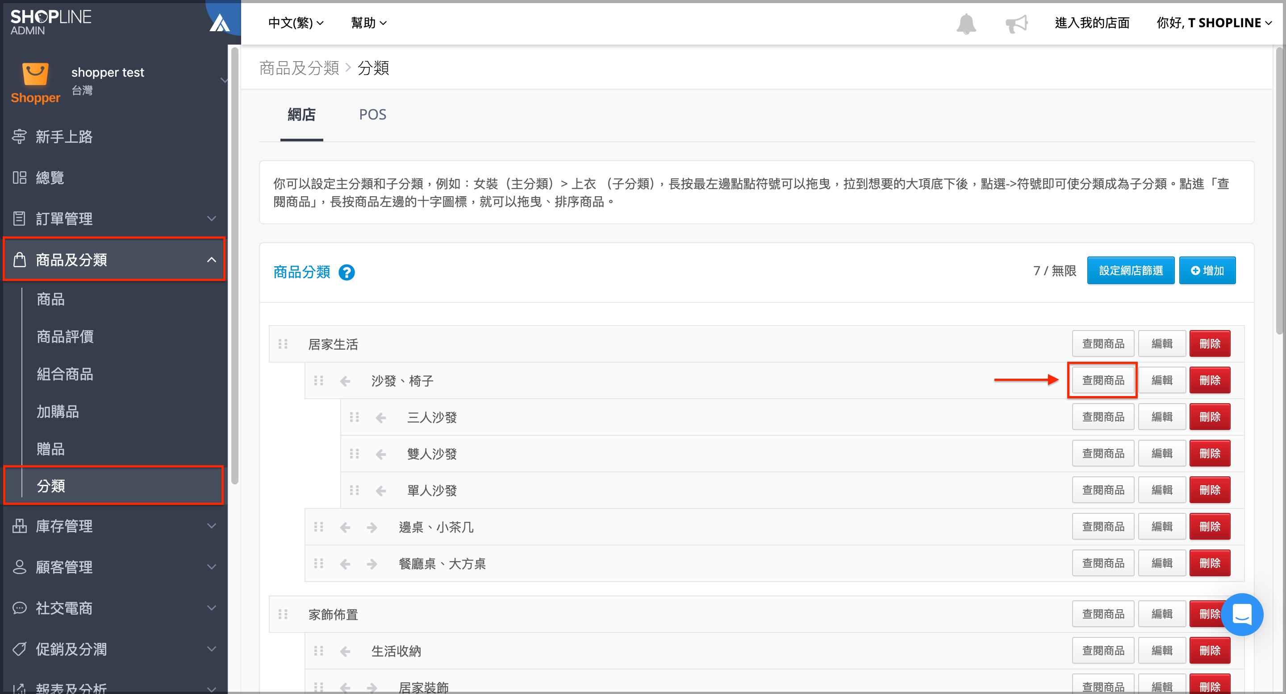1286x694 pixels.
Task: Click the SHOPLINE ADMIN logo
Action: pyautogui.click(x=51, y=22)
